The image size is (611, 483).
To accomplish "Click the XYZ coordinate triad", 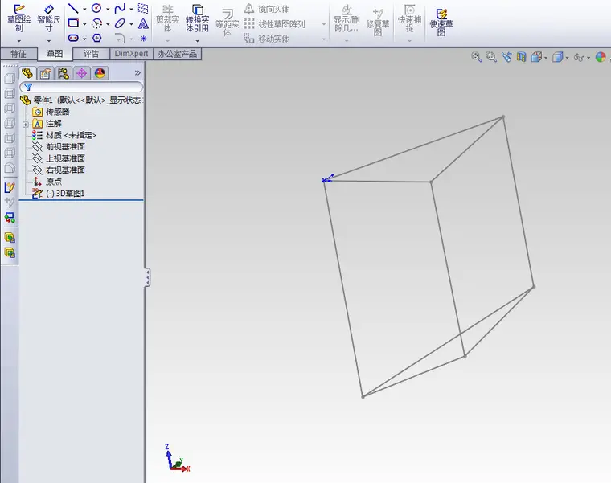I will [x=178, y=459].
